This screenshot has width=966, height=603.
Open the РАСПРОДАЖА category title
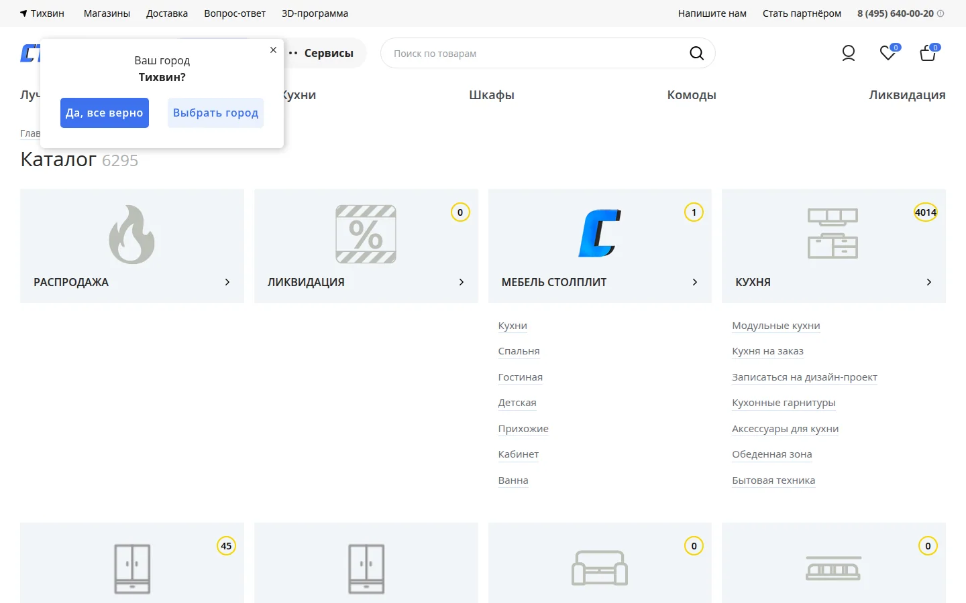click(71, 282)
